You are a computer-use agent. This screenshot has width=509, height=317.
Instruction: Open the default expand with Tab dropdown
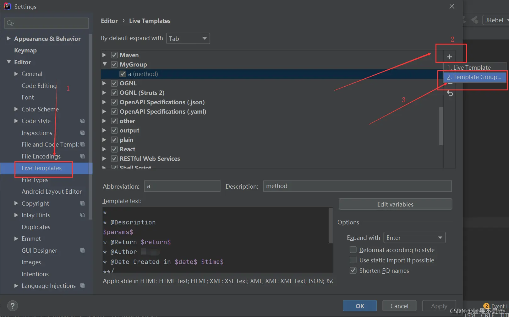188,38
